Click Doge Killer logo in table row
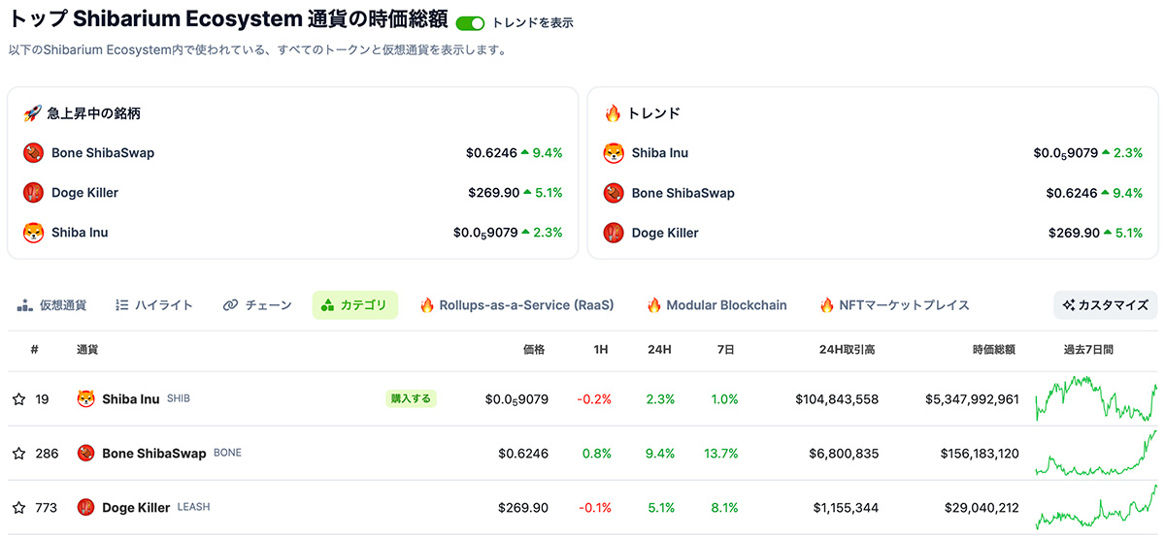The width and height of the screenshot is (1165, 537). click(x=85, y=508)
